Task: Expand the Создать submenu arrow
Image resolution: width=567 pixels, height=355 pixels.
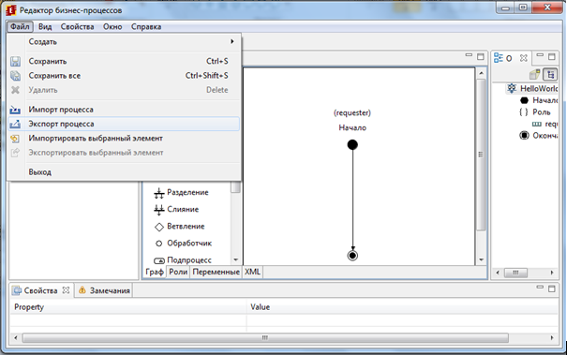Action: pos(232,41)
